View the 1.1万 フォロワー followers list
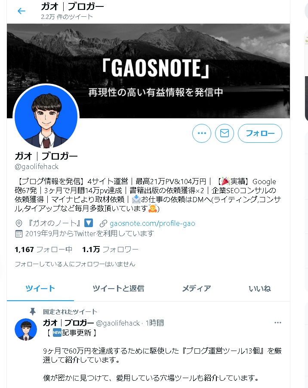 110,249
